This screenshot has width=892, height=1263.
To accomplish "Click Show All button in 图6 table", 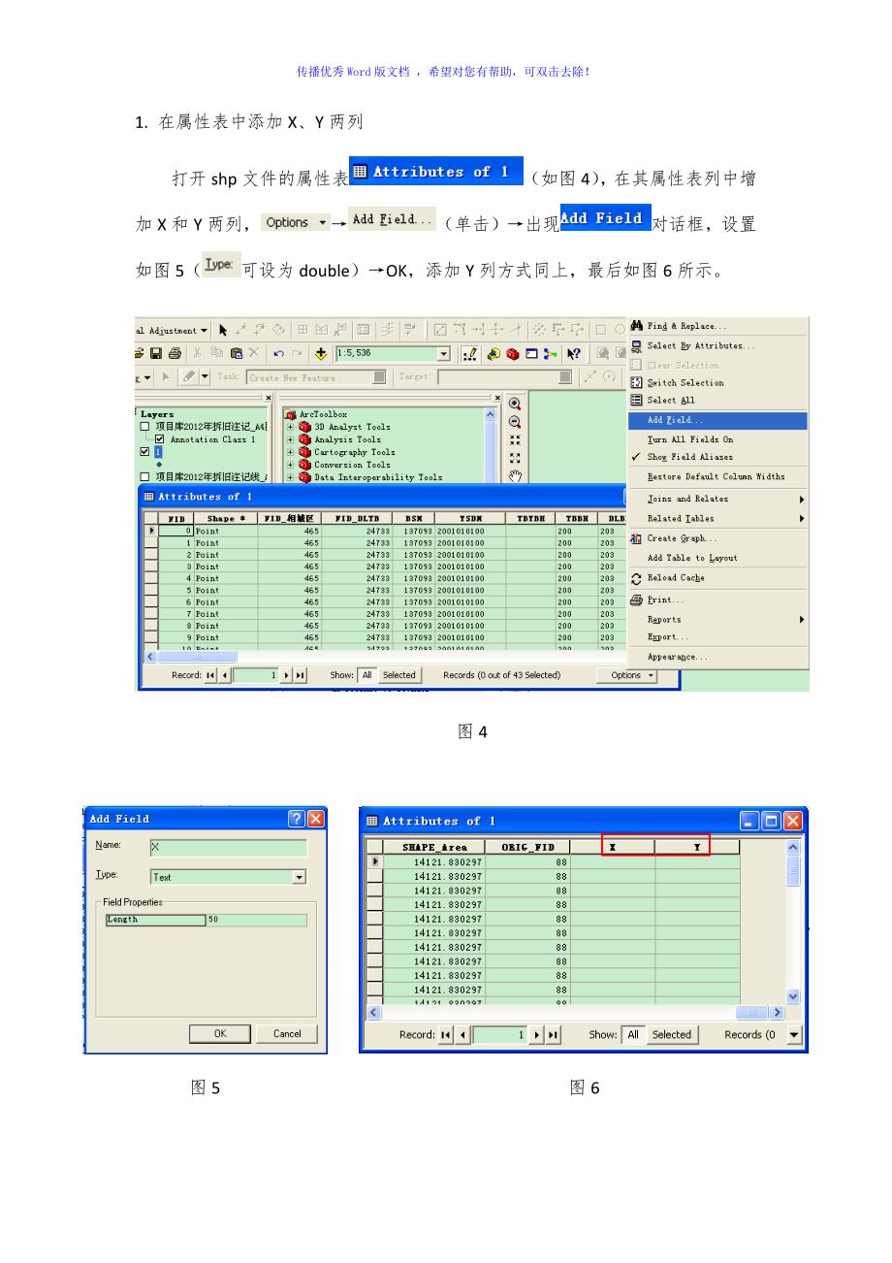I will [x=632, y=1034].
